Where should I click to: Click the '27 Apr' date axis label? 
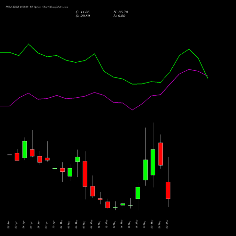31,225
